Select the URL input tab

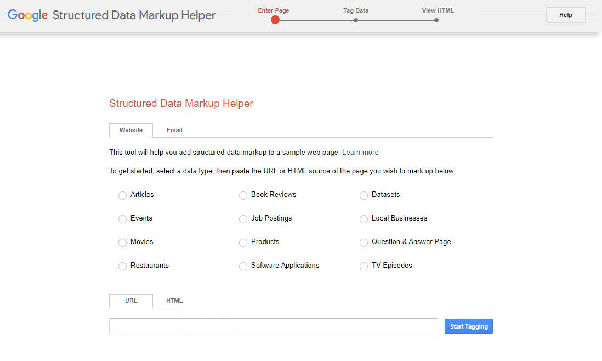click(131, 301)
